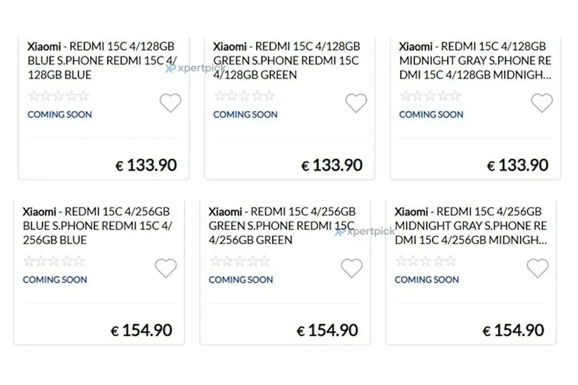Select the €154.90 price on Blue 256GB
Screen dimensions: 578x385
click(x=141, y=330)
